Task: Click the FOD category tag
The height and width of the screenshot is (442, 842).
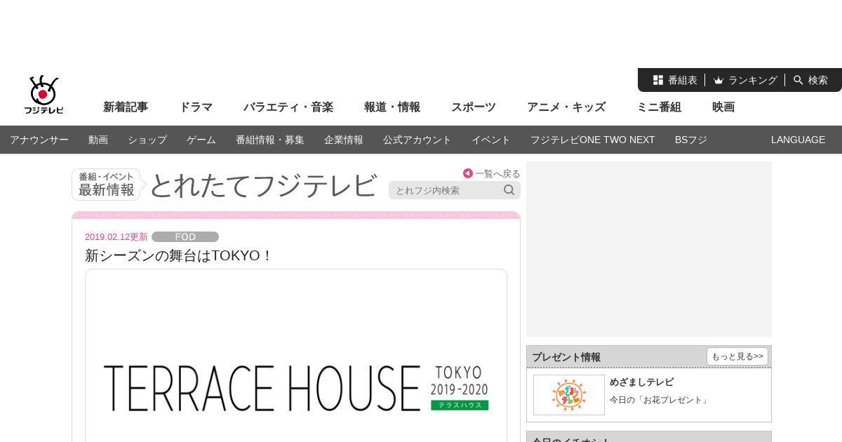Action: pos(185,237)
